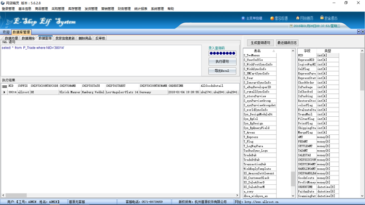Click the row selector arrow for NID 38014
Screen dimensions: 365x205
4,92
